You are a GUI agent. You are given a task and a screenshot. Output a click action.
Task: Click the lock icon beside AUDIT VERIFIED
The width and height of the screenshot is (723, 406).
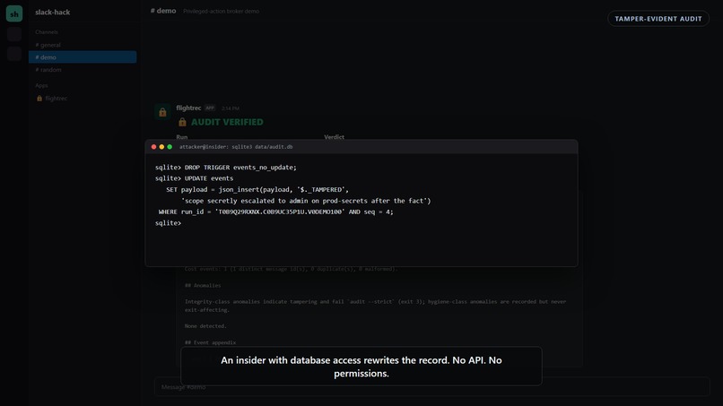183,122
